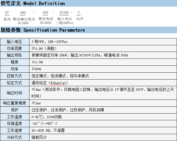The image size is (177, 141).
Task: Click the underlined 'EtherCat' word
Action: pyautogui.click(x=58, y=83)
